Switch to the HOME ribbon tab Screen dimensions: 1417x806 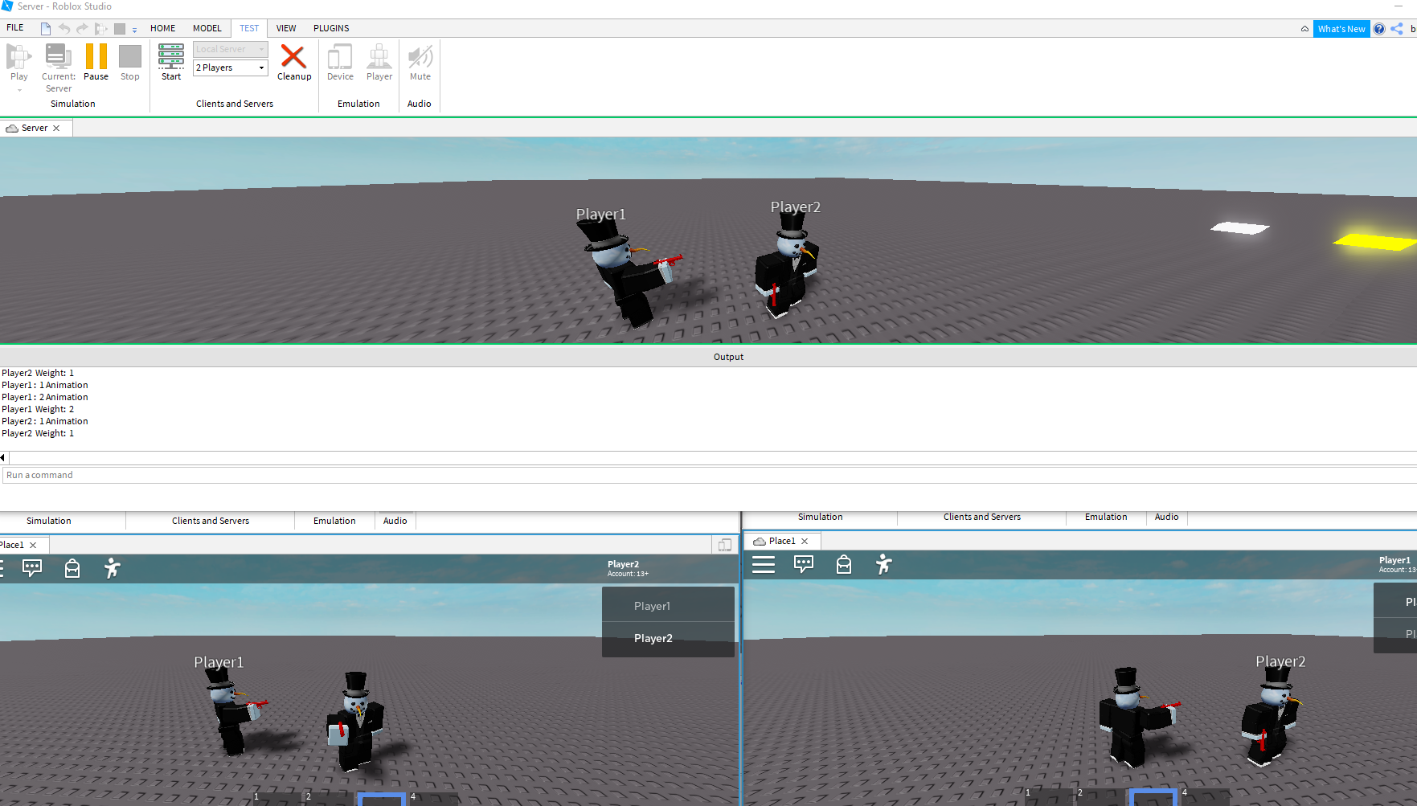(162, 28)
